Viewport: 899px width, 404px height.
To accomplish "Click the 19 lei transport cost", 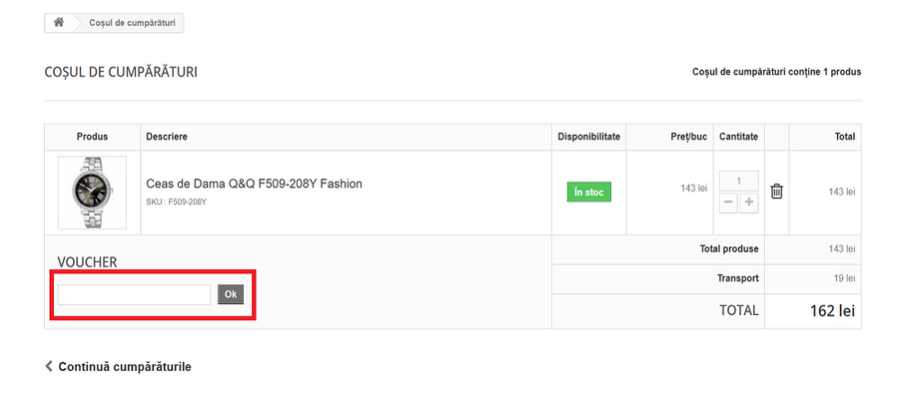I will pos(843,279).
